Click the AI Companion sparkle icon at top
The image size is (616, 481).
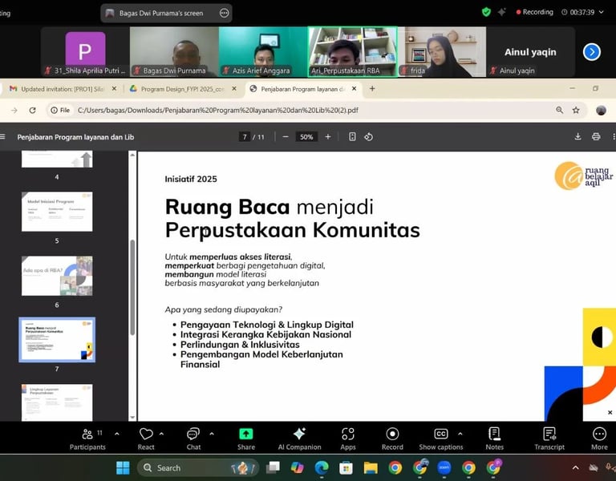501,12
